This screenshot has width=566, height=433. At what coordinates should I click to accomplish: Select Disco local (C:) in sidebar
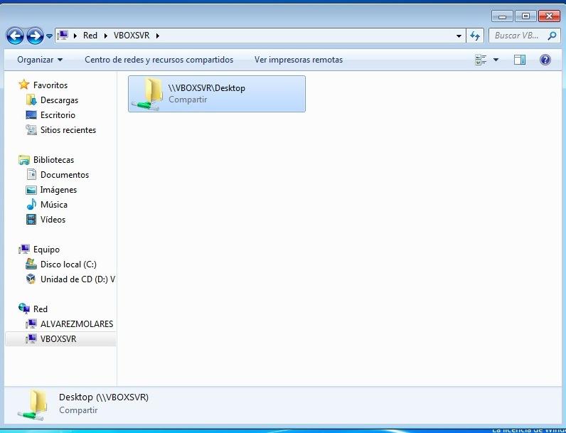[68, 264]
